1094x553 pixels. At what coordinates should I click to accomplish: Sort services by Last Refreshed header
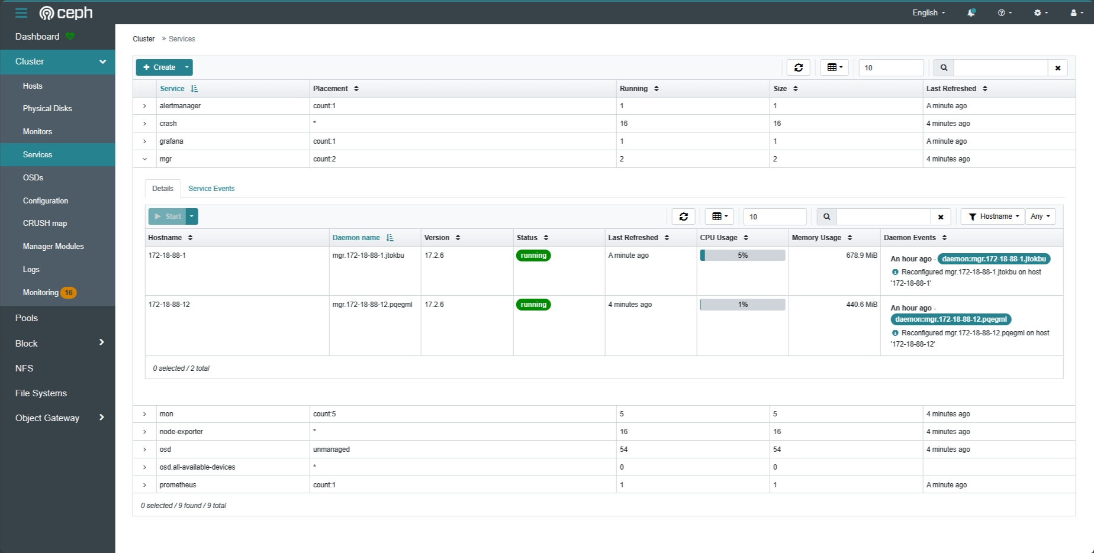957,89
